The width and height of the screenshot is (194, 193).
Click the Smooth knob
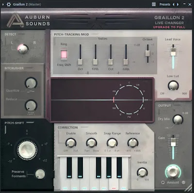[x=91, y=143]
